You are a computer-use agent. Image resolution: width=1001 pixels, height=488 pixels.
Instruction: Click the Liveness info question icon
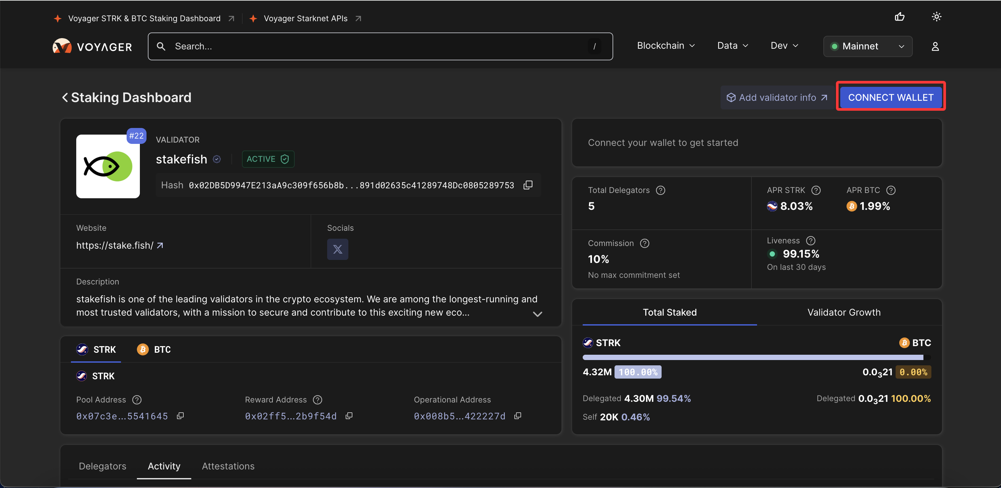click(810, 240)
